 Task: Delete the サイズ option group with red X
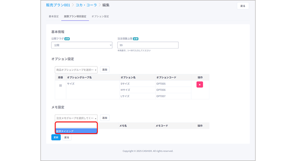200,85
